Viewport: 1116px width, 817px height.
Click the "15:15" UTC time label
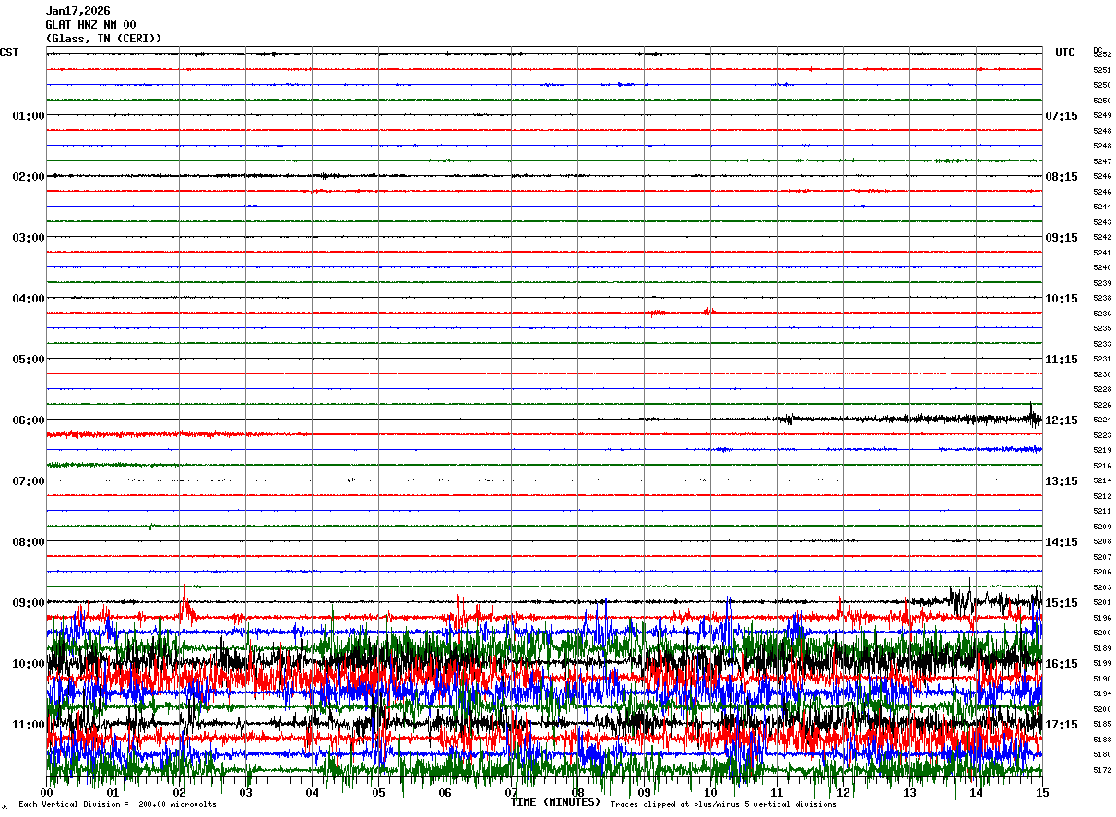pos(1062,603)
